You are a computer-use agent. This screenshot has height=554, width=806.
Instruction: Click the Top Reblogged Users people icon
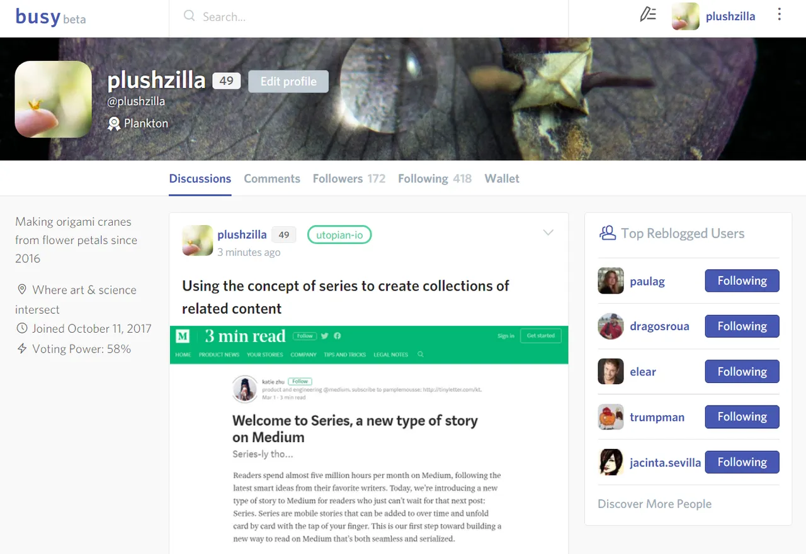click(x=608, y=233)
